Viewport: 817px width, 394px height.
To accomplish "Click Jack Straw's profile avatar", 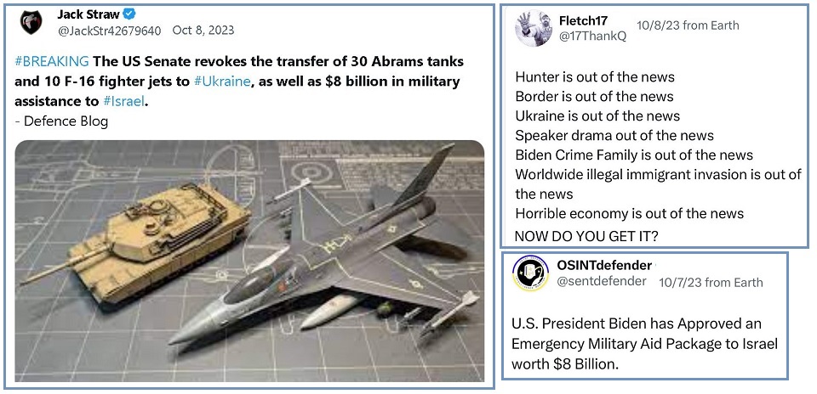I will click(31, 23).
